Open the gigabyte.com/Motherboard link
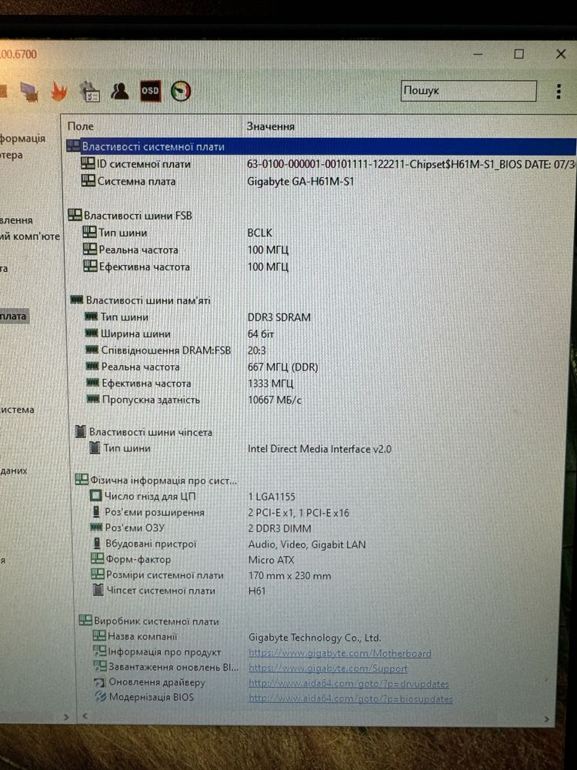The width and height of the screenshot is (577, 770). pyautogui.click(x=340, y=654)
